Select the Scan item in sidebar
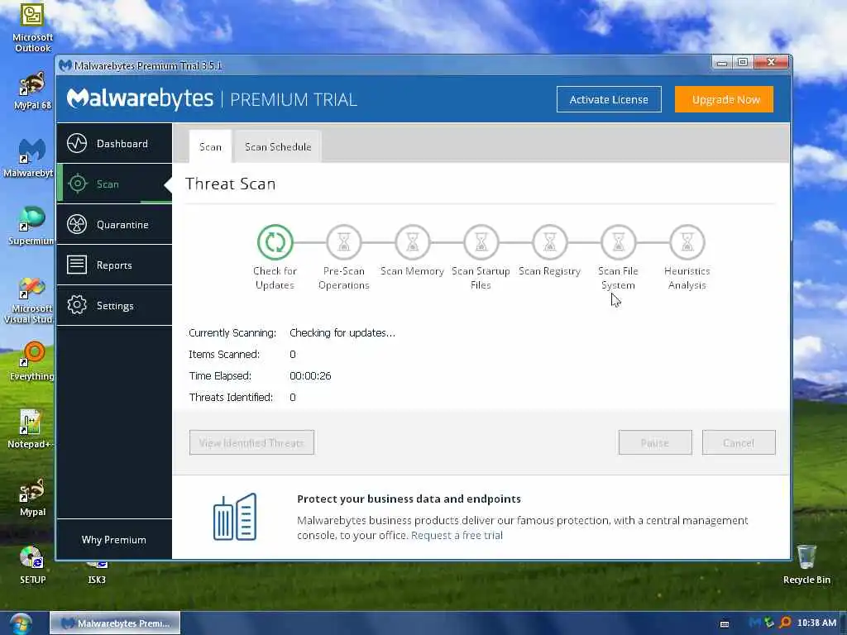The height and width of the screenshot is (635, 847). 114,184
